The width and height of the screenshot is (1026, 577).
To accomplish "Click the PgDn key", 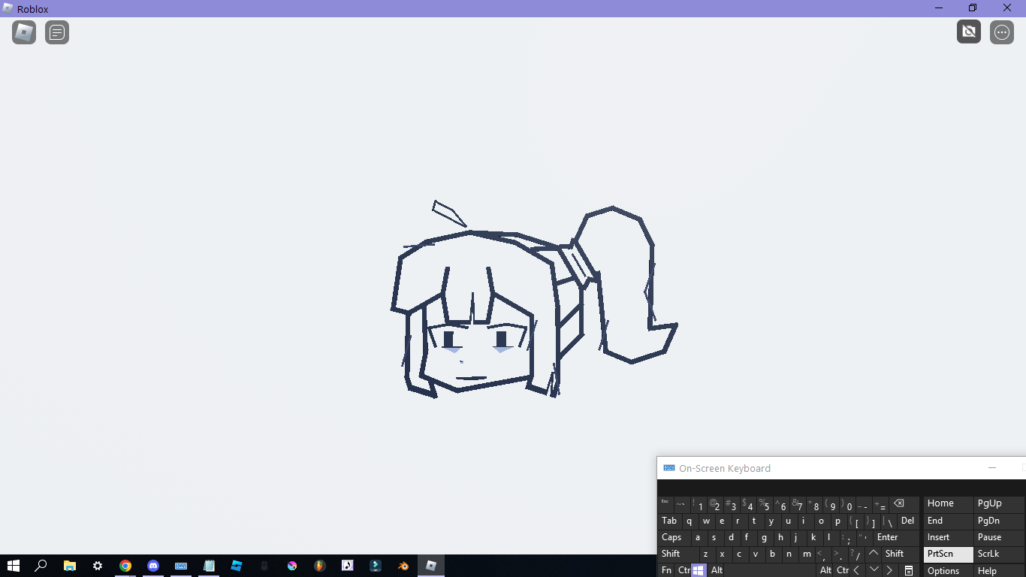I will 1000,521.
